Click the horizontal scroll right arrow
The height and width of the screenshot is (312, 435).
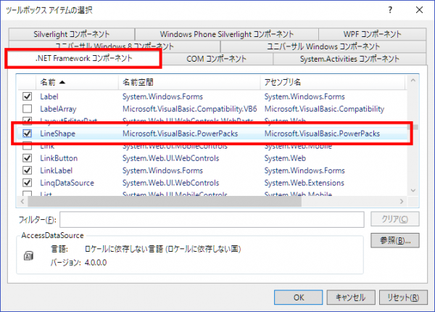(x=402, y=202)
